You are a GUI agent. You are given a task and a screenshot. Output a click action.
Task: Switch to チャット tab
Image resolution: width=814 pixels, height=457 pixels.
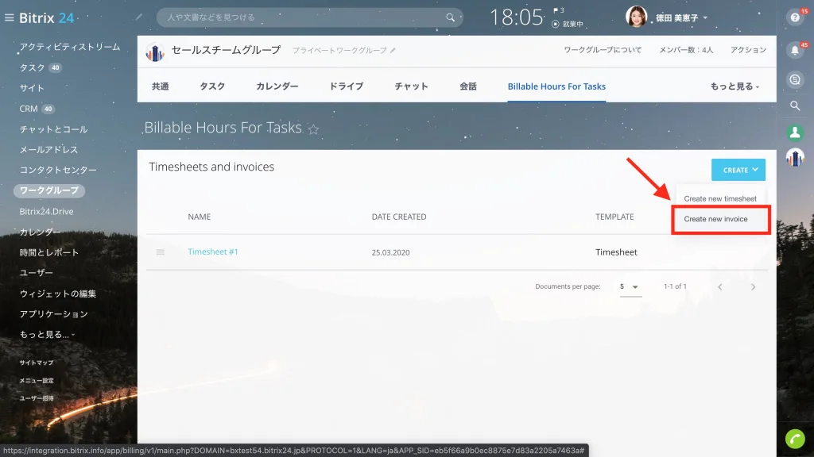point(411,86)
